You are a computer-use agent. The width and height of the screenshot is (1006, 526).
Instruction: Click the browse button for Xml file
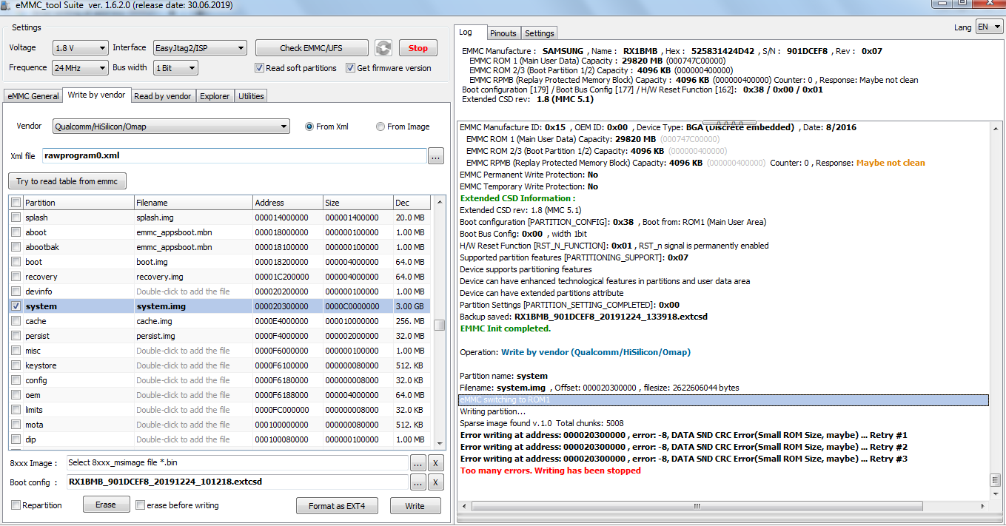click(436, 156)
